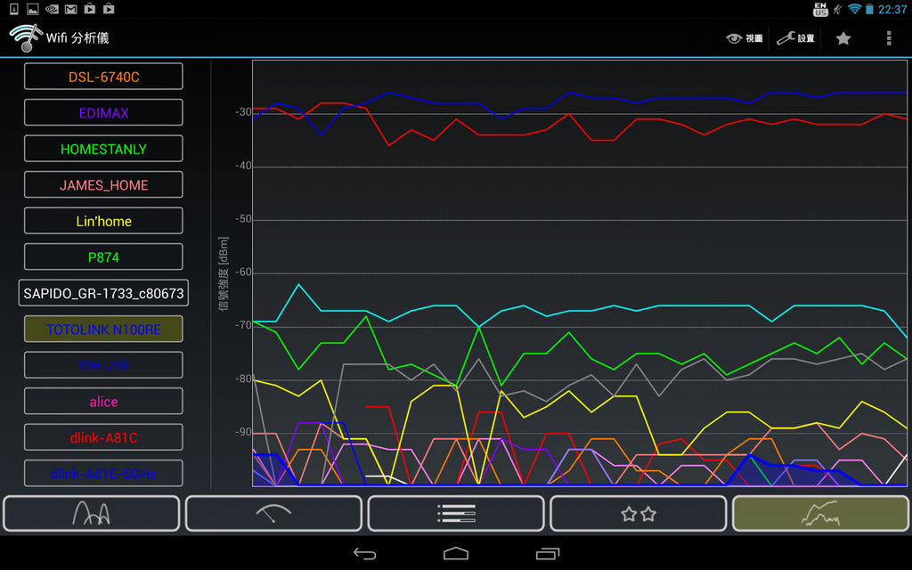Open settings with the wrench icon
912x570 pixels.
pos(795,38)
